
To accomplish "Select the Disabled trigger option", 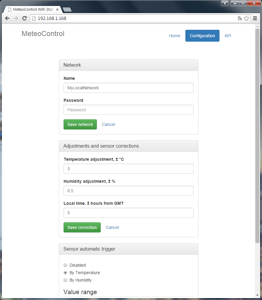I will click(x=65, y=265).
